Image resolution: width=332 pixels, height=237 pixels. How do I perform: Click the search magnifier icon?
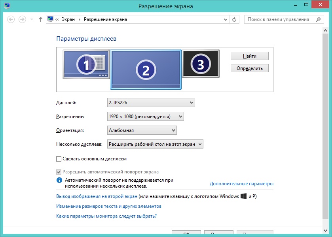318,19
